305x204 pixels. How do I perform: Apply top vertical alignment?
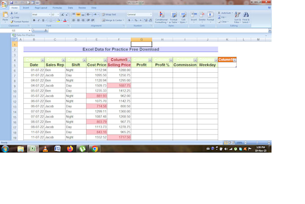pos(74,15)
